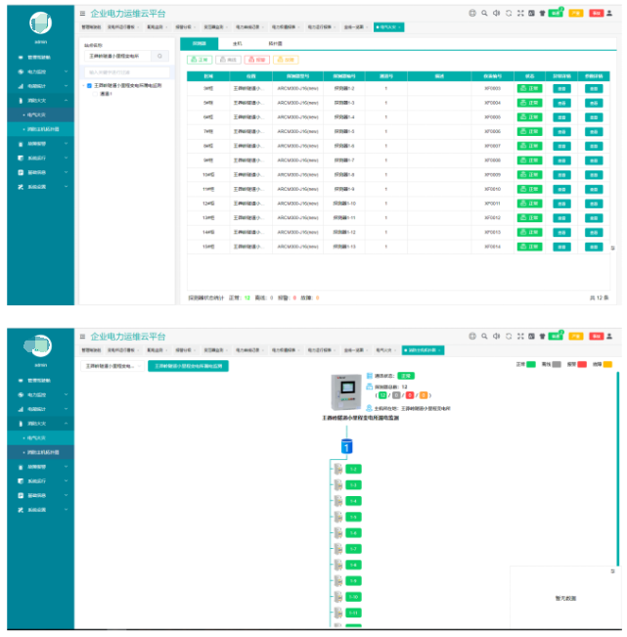Select active topology page tab in lower screenshot
Screen dimensions: 627x637
(x=423, y=350)
